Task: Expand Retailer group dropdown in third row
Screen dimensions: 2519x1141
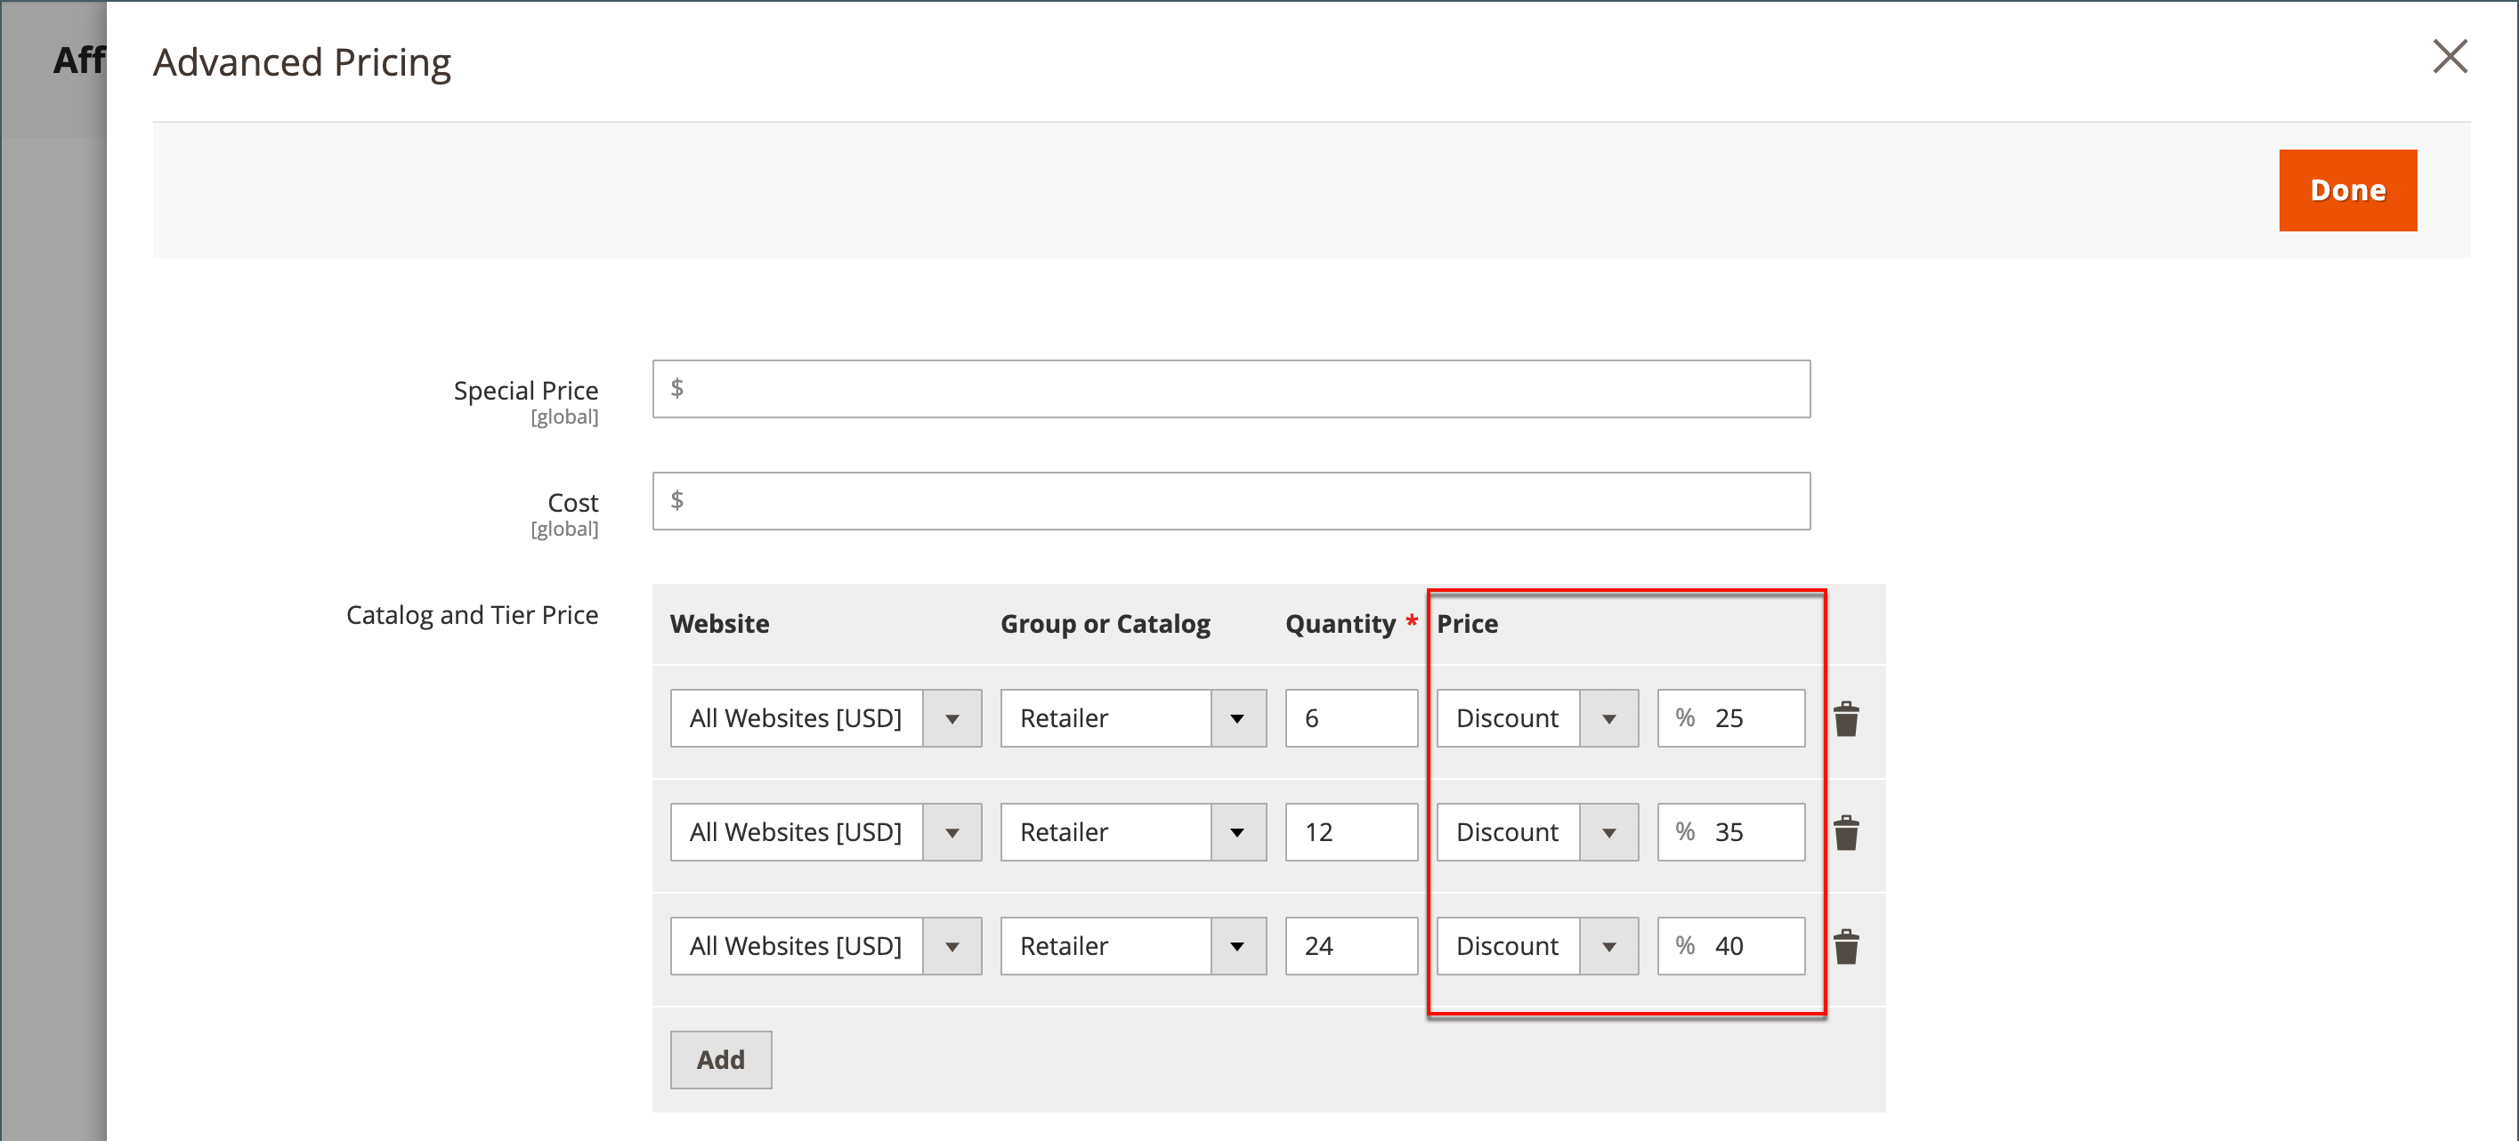Action: pos(1132,946)
